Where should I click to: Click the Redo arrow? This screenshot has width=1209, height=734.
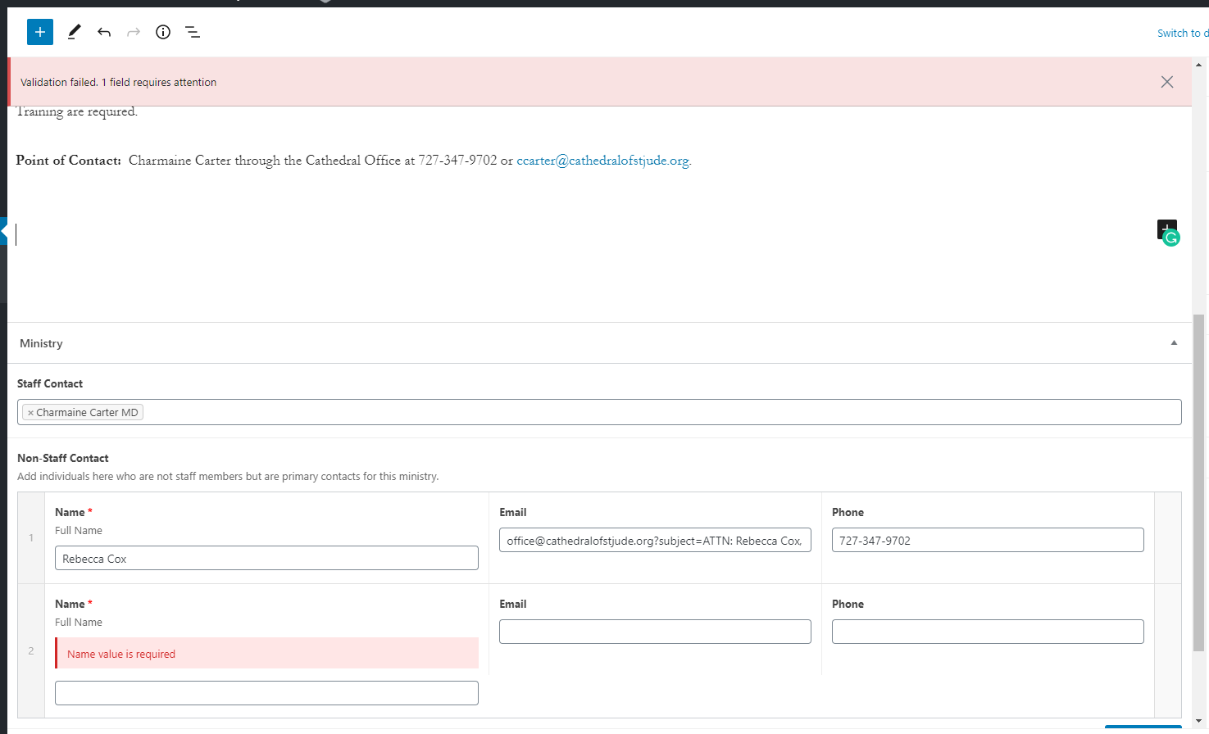(x=134, y=32)
